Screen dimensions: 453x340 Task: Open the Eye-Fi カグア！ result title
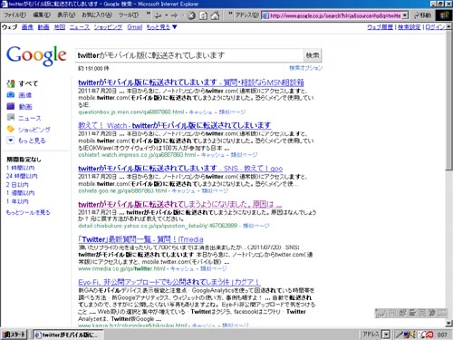169,282
